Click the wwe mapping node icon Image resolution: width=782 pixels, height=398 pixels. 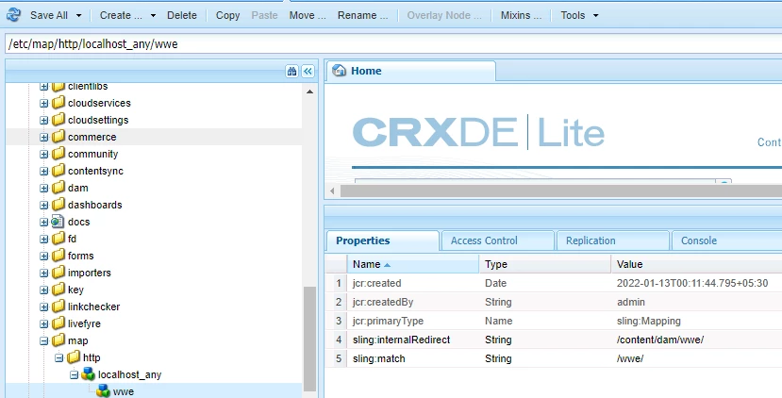pyautogui.click(x=103, y=391)
